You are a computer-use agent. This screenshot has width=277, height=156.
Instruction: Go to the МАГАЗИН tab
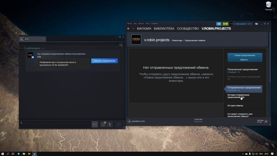(144, 29)
